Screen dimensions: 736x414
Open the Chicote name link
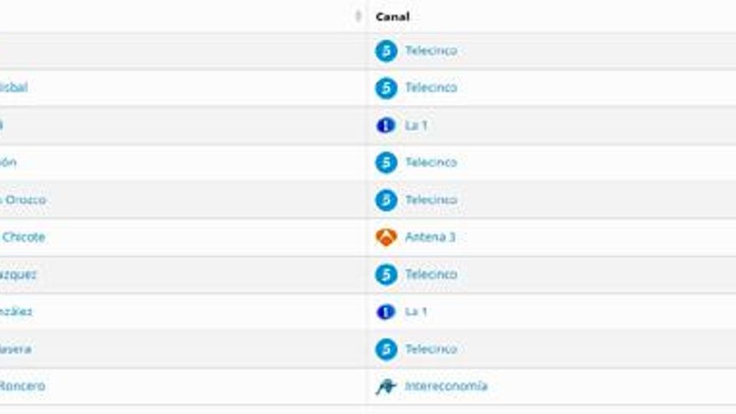24,238
